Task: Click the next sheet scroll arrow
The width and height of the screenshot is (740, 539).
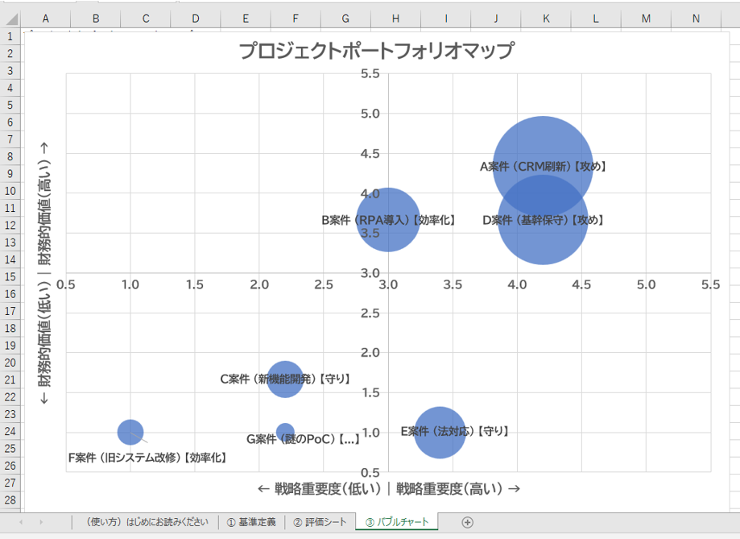Action: tap(42, 522)
